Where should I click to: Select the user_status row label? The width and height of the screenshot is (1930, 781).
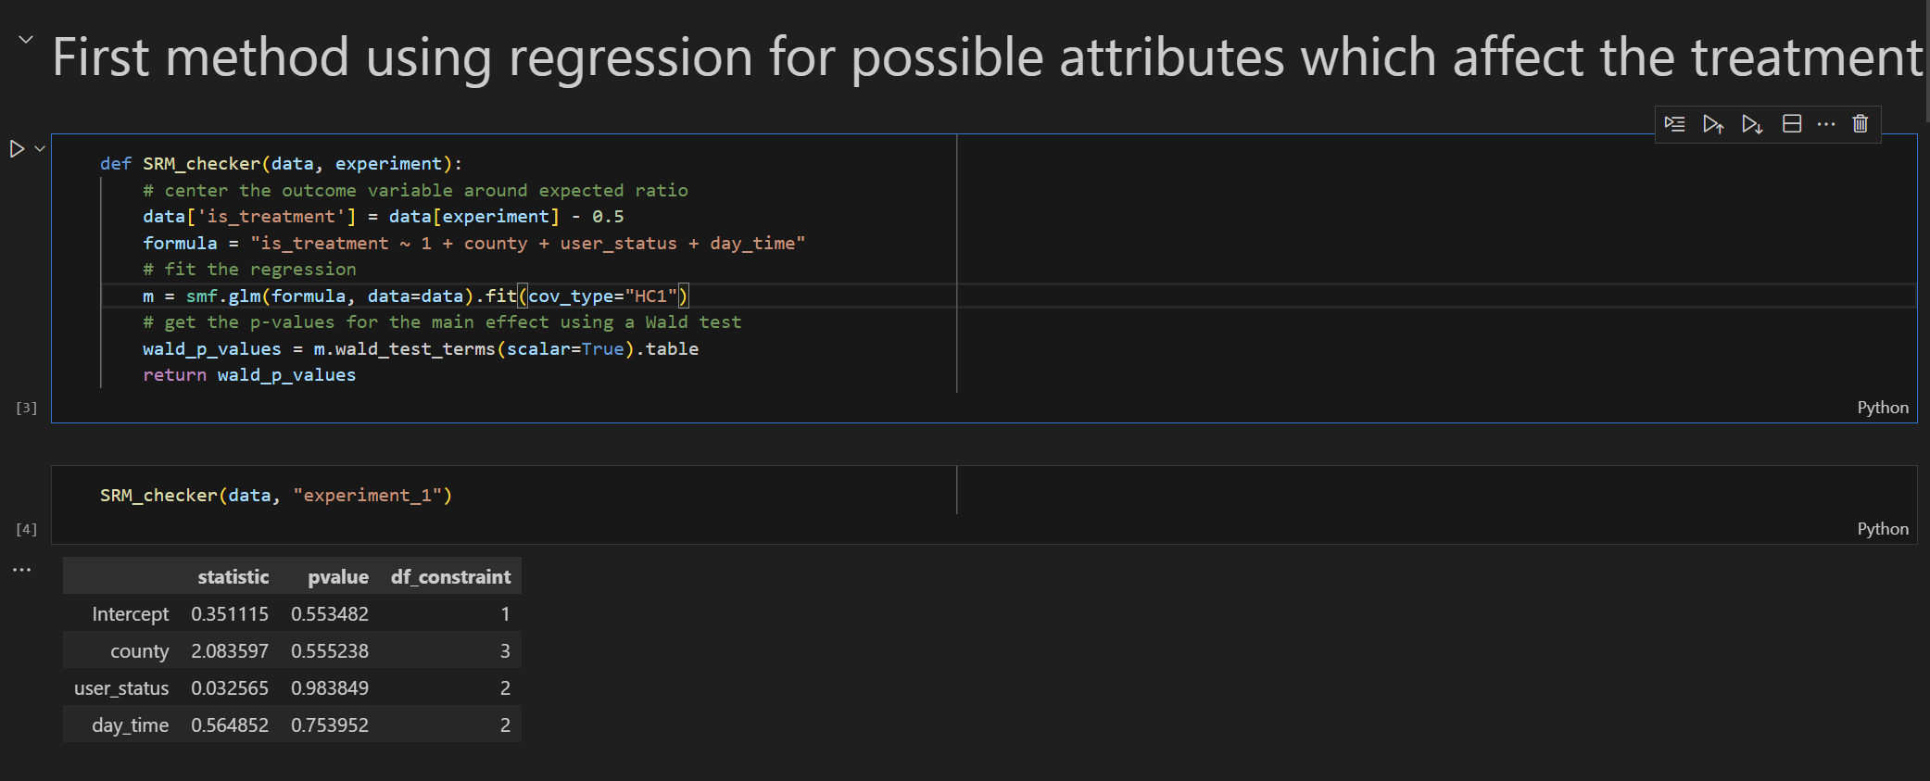click(121, 688)
